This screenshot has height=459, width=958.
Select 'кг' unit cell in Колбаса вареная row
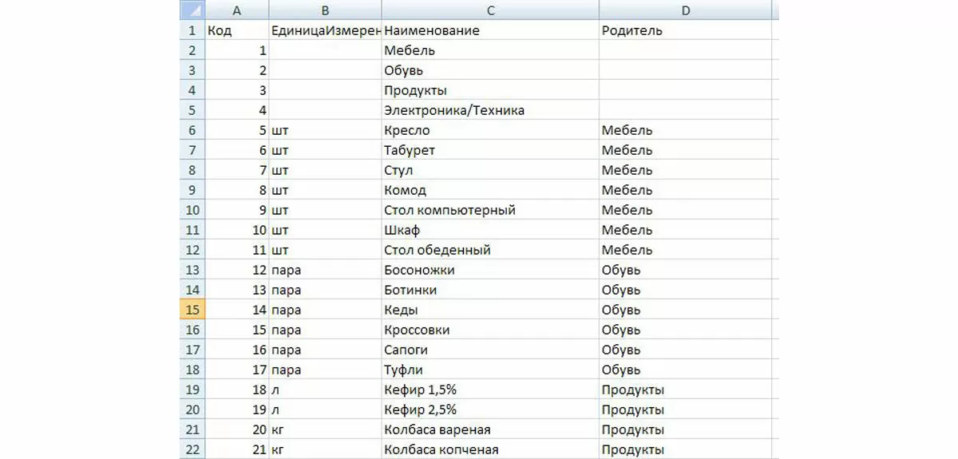(x=326, y=429)
